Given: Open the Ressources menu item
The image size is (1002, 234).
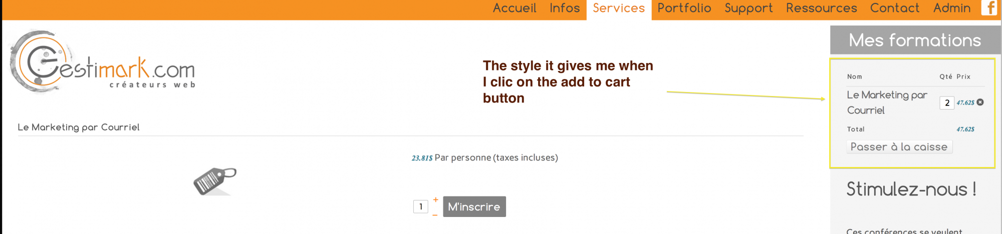Looking at the screenshot, I should [x=822, y=8].
